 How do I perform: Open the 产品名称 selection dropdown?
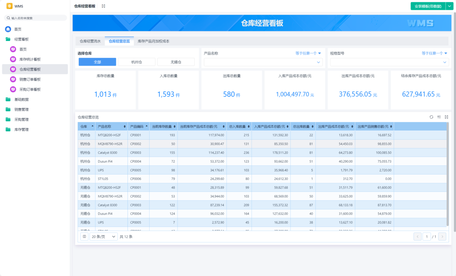click(264, 62)
